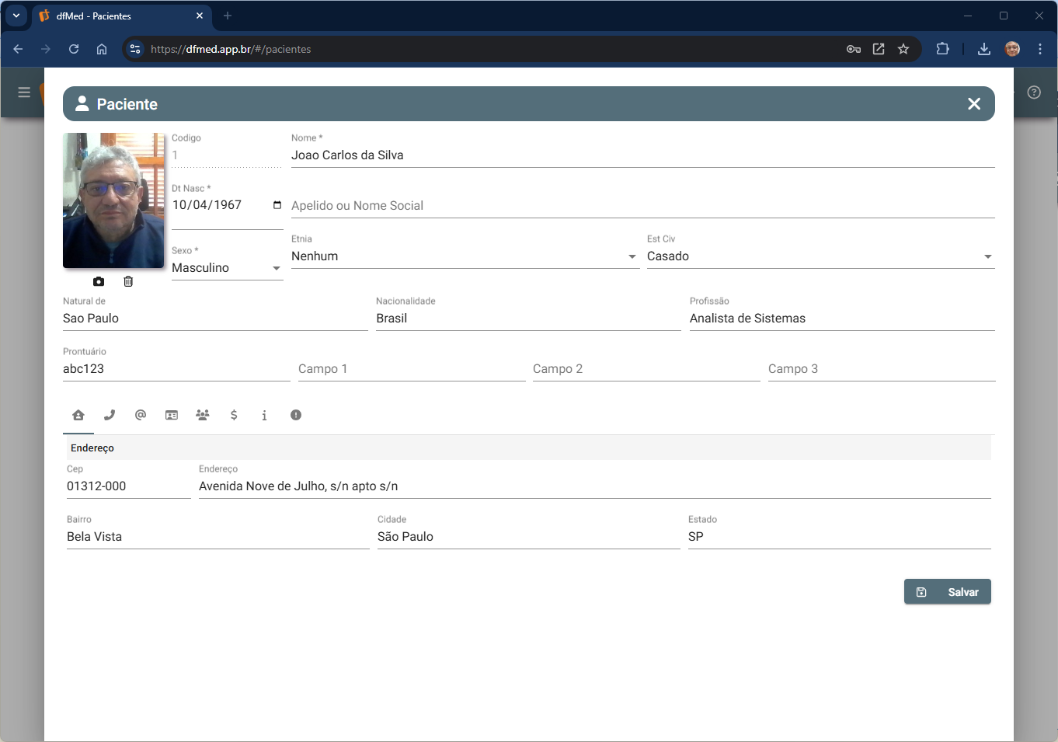Click the Natural de field
Viewport: 1058px width, 742px height.
[x=215, y=319]
